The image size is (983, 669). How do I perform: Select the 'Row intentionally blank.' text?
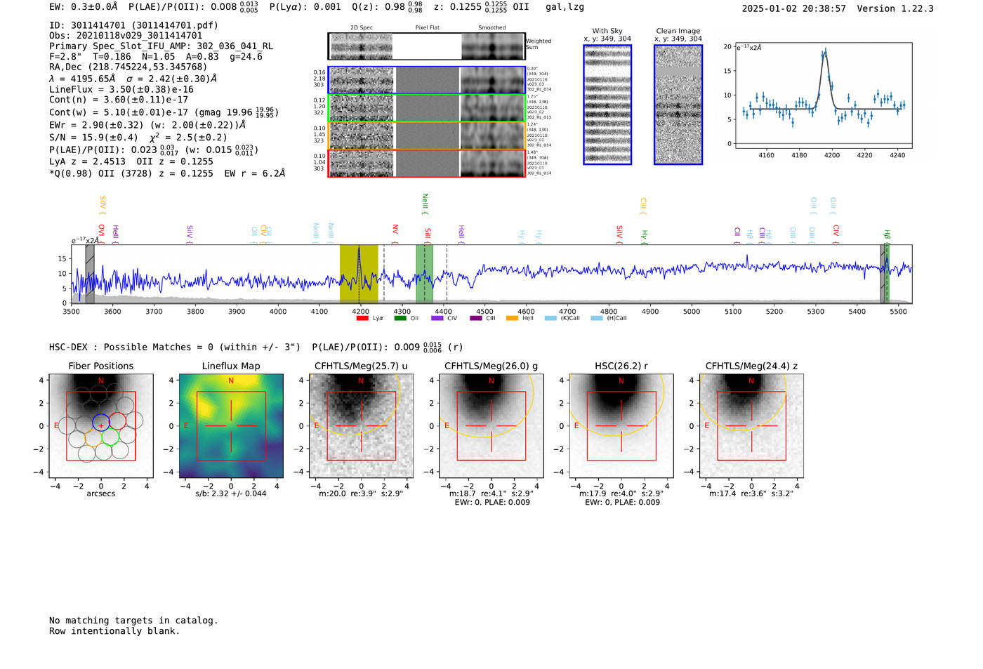point(114,631)
